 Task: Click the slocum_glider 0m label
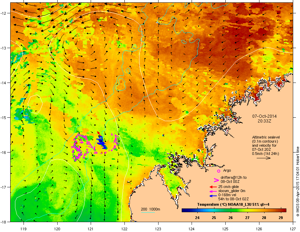pyautogui.click(x=232, y=191)
